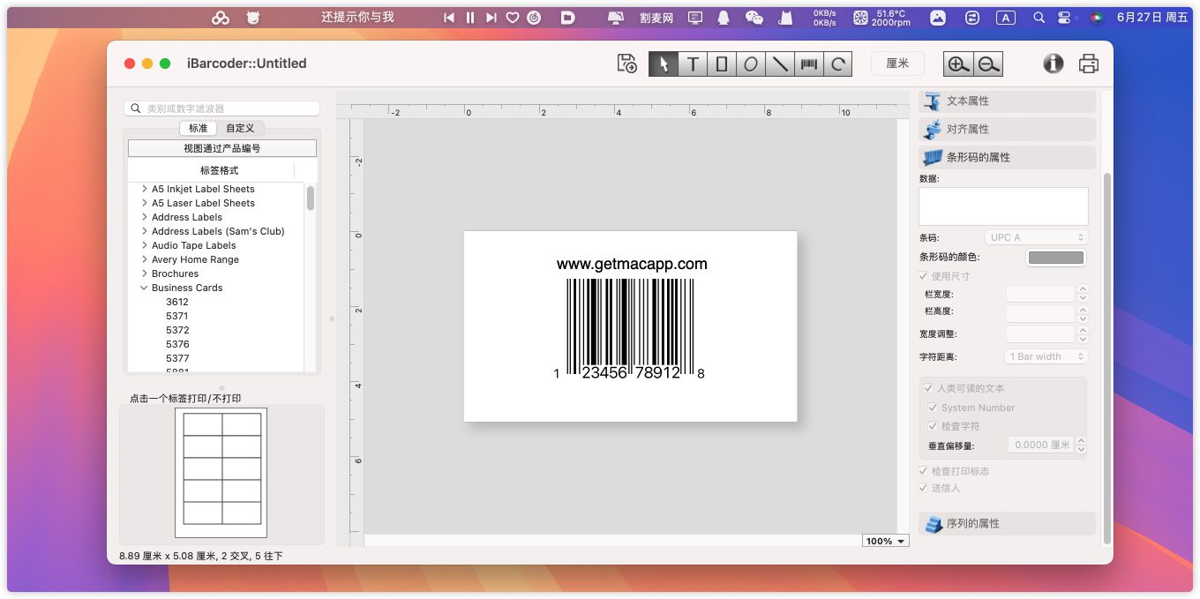The width and height of the screenshot is (1200, 599).
Task: Select the Rectangle shape tool
Action: tap(722, 64)
